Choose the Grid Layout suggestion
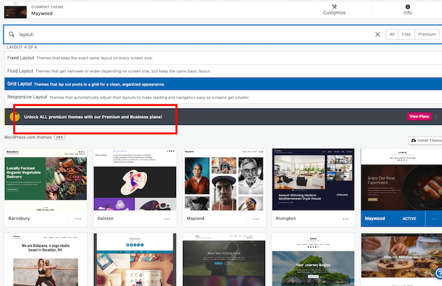 coord(223,84)
